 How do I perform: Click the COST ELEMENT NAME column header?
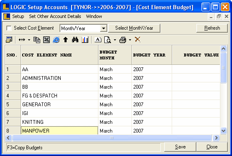pos(59,55)
